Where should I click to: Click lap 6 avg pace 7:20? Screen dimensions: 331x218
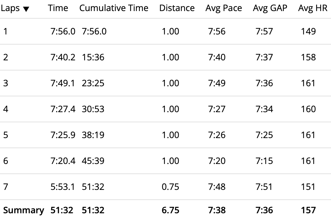(217, 161)
